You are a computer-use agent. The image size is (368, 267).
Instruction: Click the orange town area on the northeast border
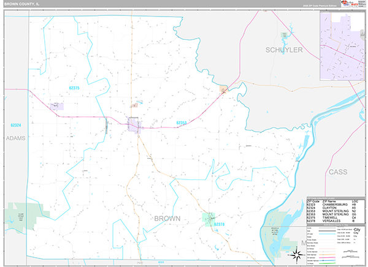223,89
